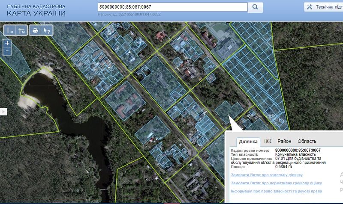Select the area measurement tool

[x=22, y=30]
